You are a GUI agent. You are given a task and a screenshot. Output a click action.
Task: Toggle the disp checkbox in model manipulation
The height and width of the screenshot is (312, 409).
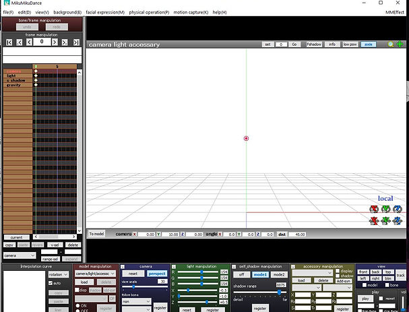(x=77, y=290)
